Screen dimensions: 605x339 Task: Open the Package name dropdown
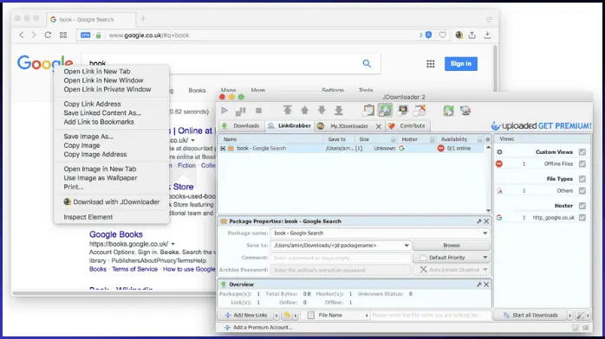[485, 233]
